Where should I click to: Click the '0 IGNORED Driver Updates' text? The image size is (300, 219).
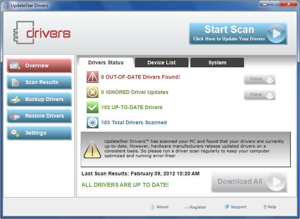point(134,92)
